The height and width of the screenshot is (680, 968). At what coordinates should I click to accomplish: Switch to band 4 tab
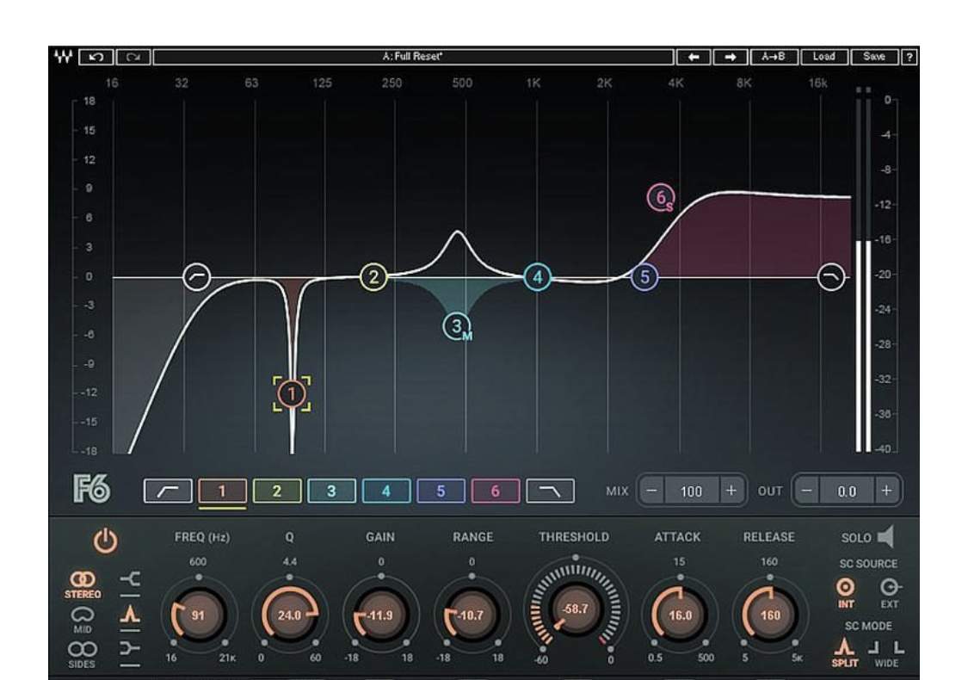click(x=385, y=491)
